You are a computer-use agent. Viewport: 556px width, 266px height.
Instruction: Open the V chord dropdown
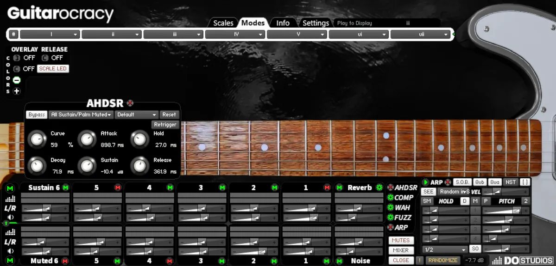(x=297, y=34)
